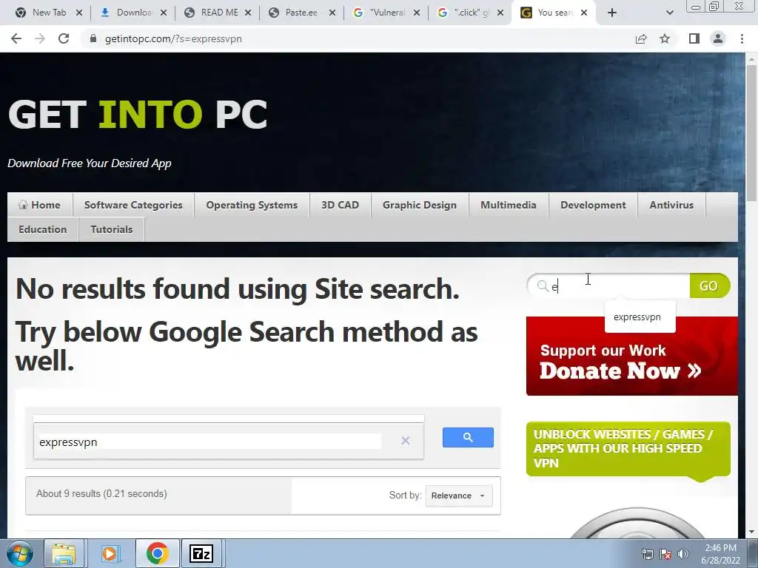The width and height of the screenshot is (758, 568).
Task: Click the taskbar clock and date
Action: click(720, 554)
